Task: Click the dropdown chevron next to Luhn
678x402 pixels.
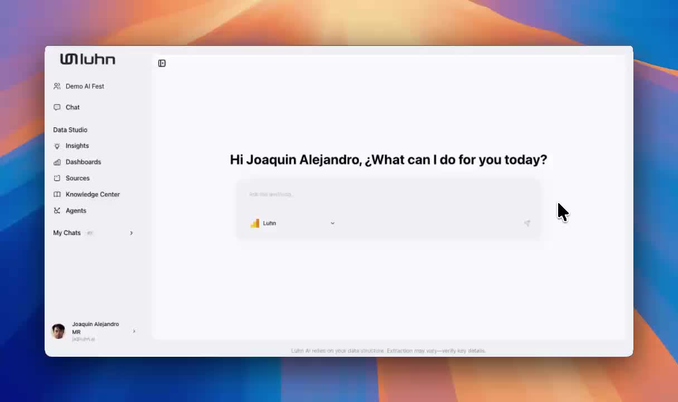Action: 332,223
